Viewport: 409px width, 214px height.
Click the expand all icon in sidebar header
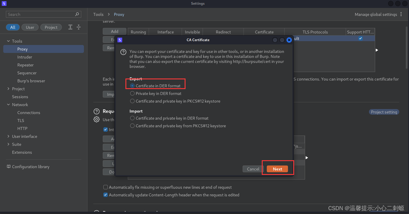point(70,27)
